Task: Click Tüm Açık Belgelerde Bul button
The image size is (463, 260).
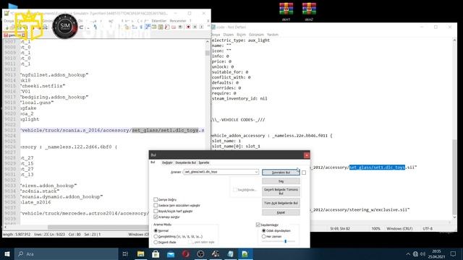Action: [x=281, y=203]
